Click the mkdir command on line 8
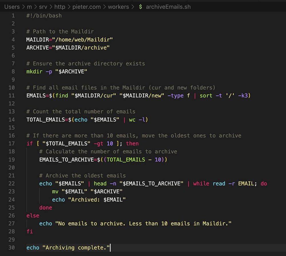 point(34,72)
